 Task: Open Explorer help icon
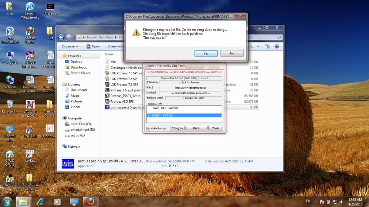tap(277, 46)
